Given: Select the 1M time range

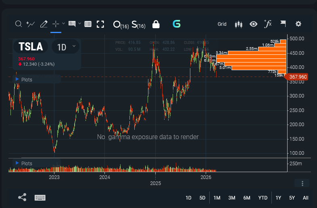Looking at the screenshot, I should [217, 198].
